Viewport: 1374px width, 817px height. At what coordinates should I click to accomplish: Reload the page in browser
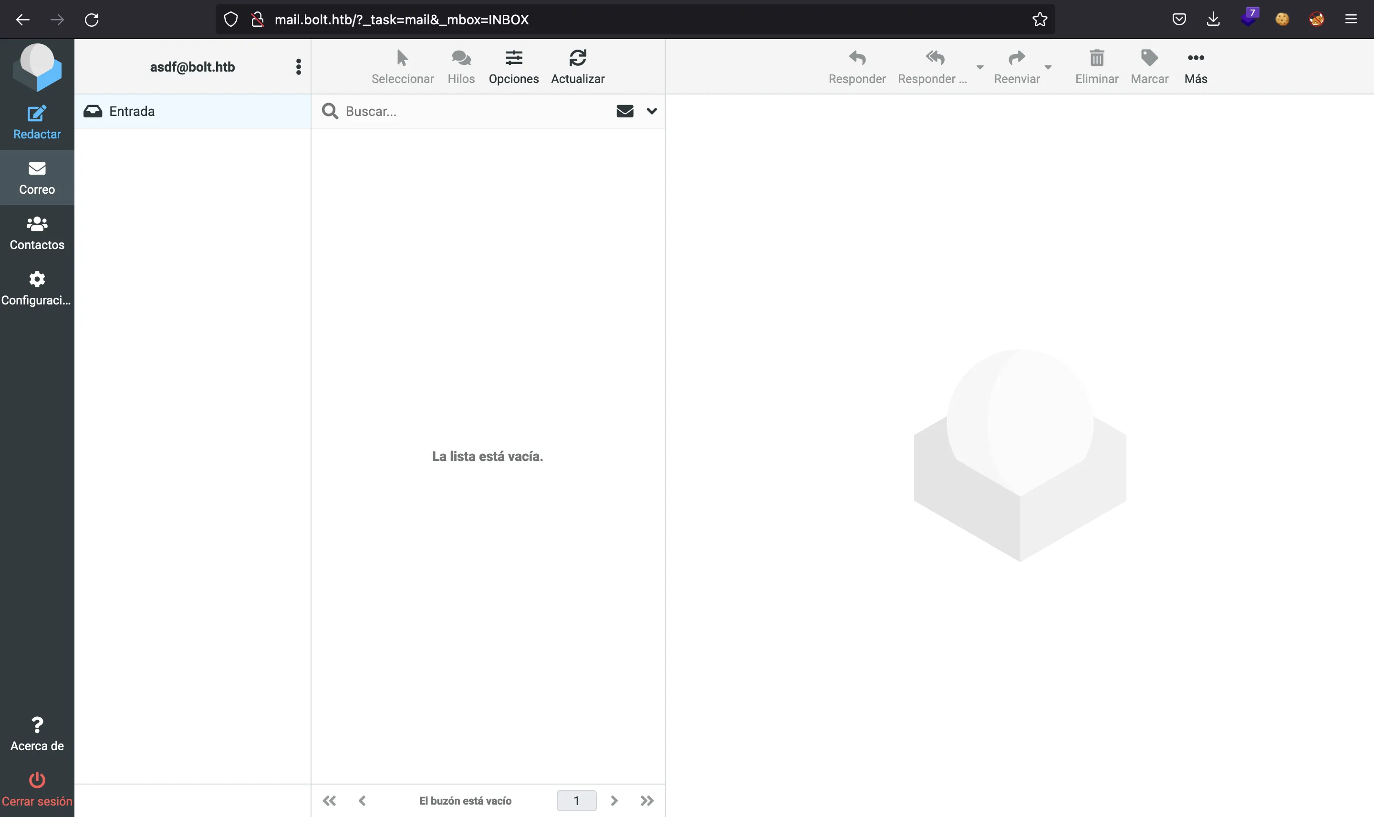[91, 20]
